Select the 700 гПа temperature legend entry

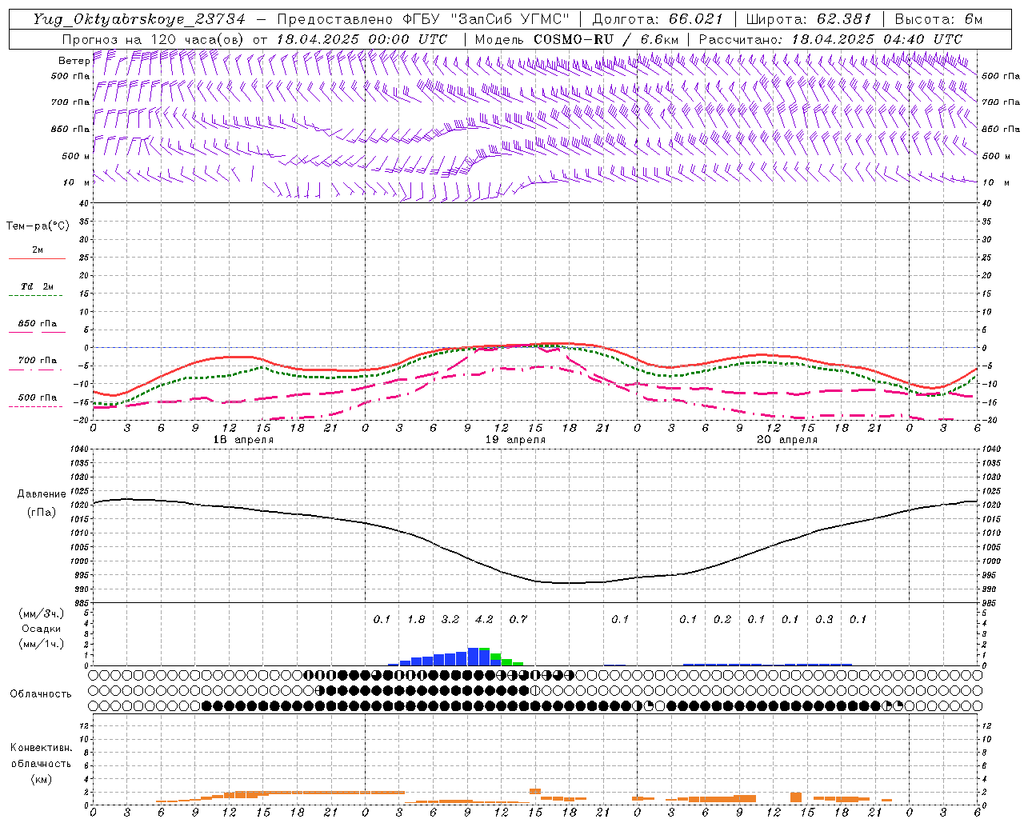point(37,361)
